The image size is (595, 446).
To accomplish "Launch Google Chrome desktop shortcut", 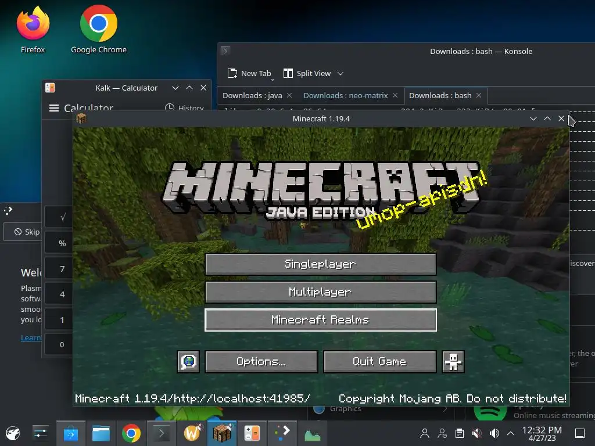I will tap(99, 30).
